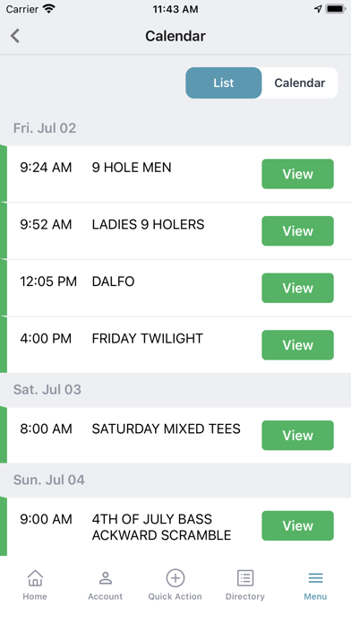Screen dimensions: 351x624
Task: Open the Home tab icon
Action: pyautogui.click(x=35, y=578)
